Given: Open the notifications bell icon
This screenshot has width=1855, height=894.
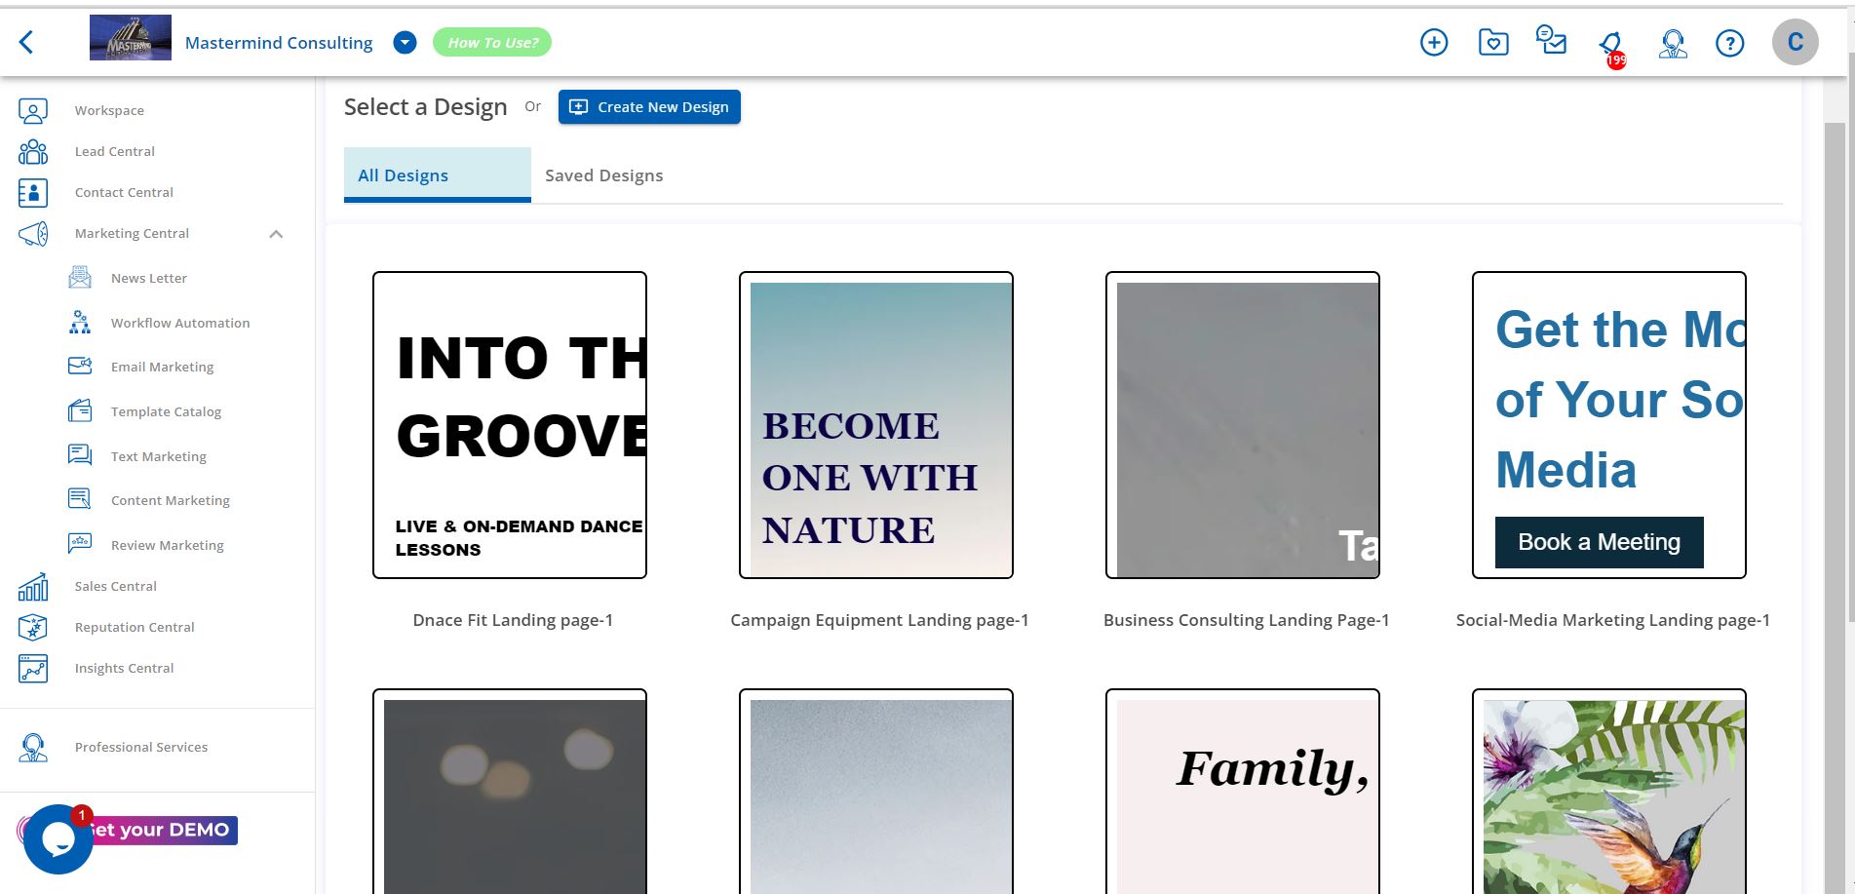Looking at the screenshot, I should (x=1611, y=45).
